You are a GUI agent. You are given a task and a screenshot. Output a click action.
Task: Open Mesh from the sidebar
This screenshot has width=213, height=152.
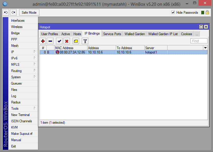tap(23, 46)
